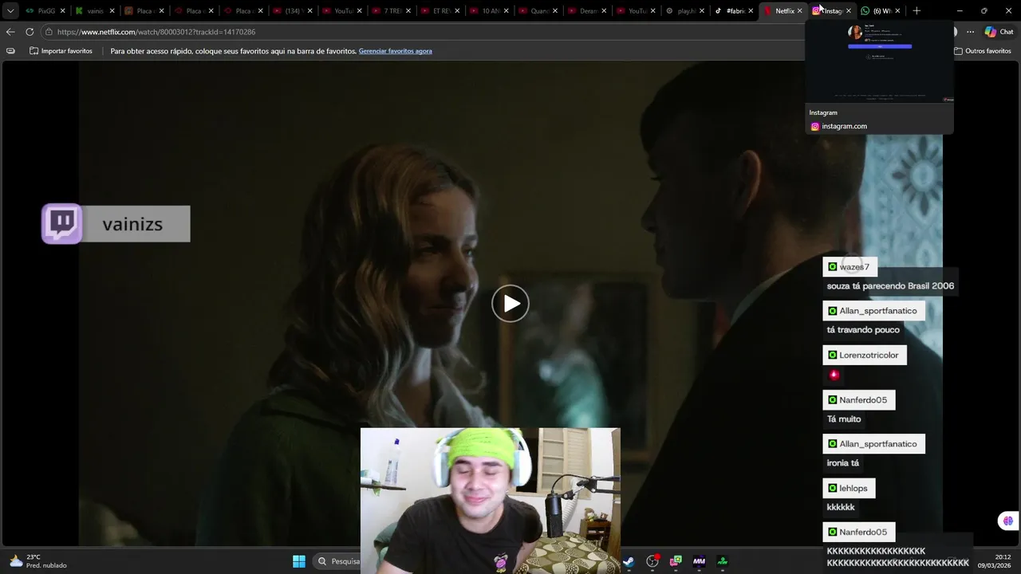Open Steam from the taskbar
The image size is (1021, 574).
tap(629, 561)
